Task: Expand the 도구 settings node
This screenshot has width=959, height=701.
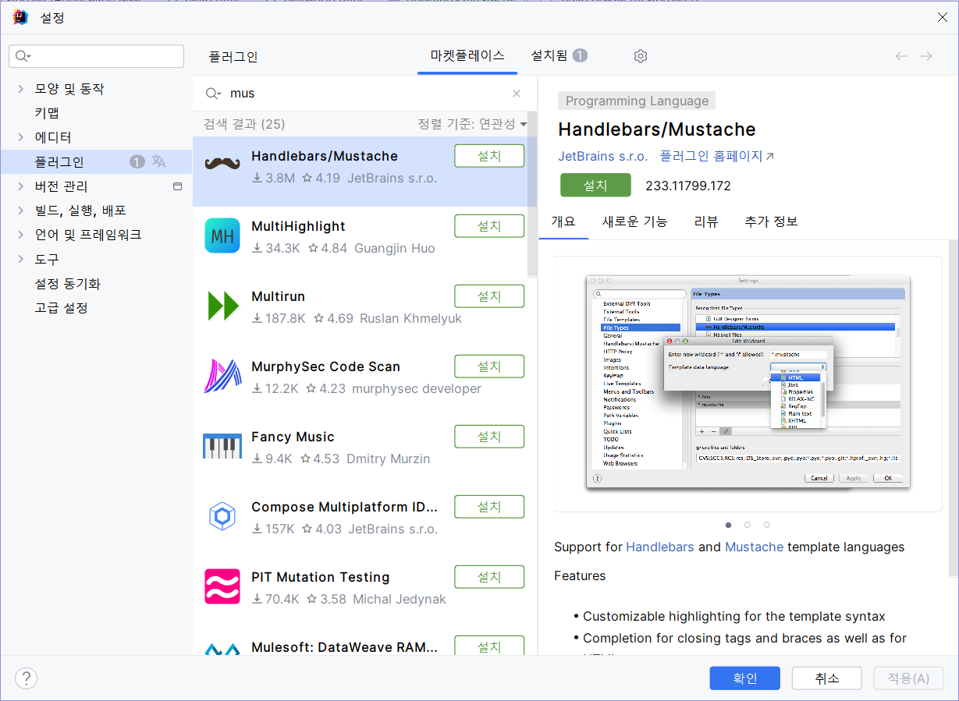Action: (x=20, y=259)
